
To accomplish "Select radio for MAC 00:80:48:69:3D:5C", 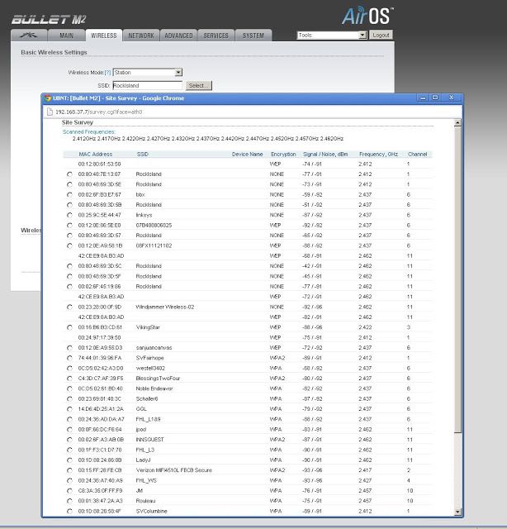I will point(69,266).
